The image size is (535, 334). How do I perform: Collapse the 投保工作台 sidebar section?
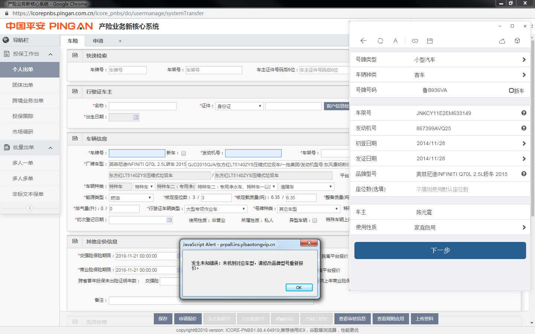(51, 54)
